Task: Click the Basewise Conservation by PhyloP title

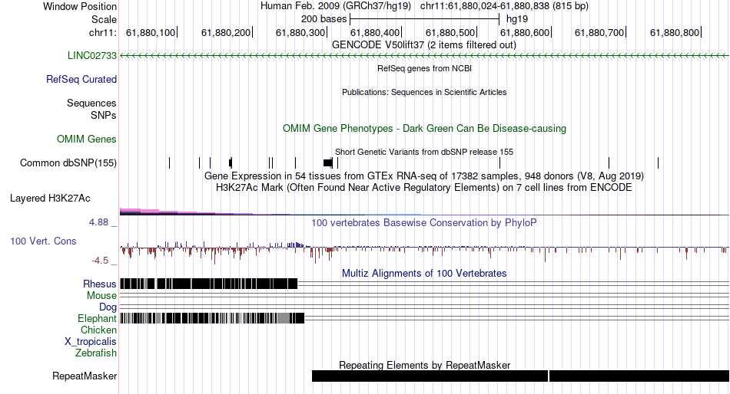Action: (424, 222)
